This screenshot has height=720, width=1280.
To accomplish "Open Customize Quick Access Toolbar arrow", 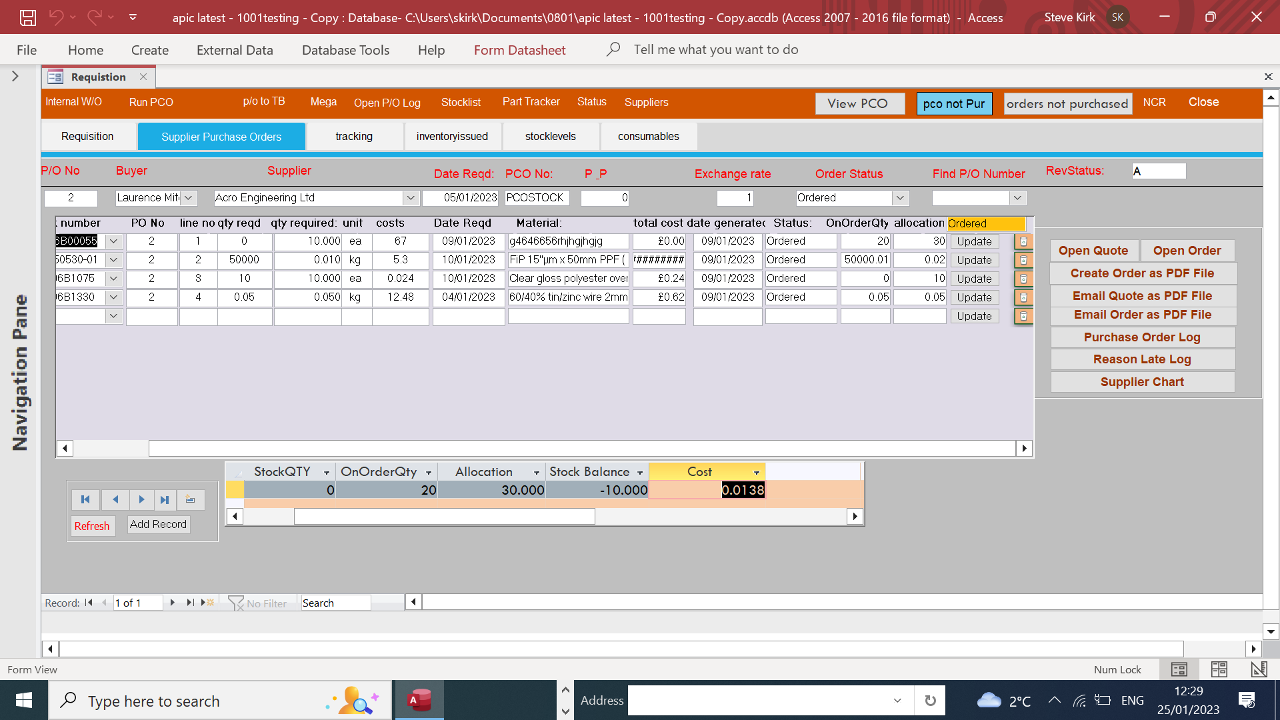I will (133, 17).
